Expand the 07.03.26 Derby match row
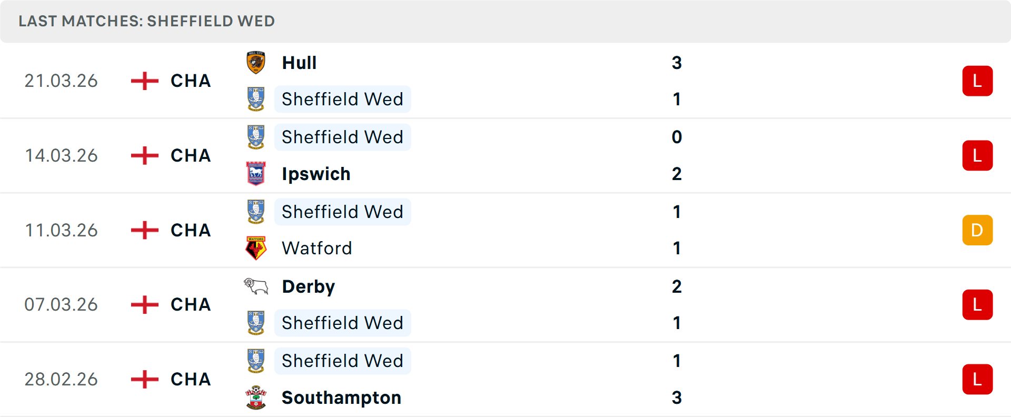Image resolution: width=1011 pixels, height=417 pixels. (x=506, y=304)
